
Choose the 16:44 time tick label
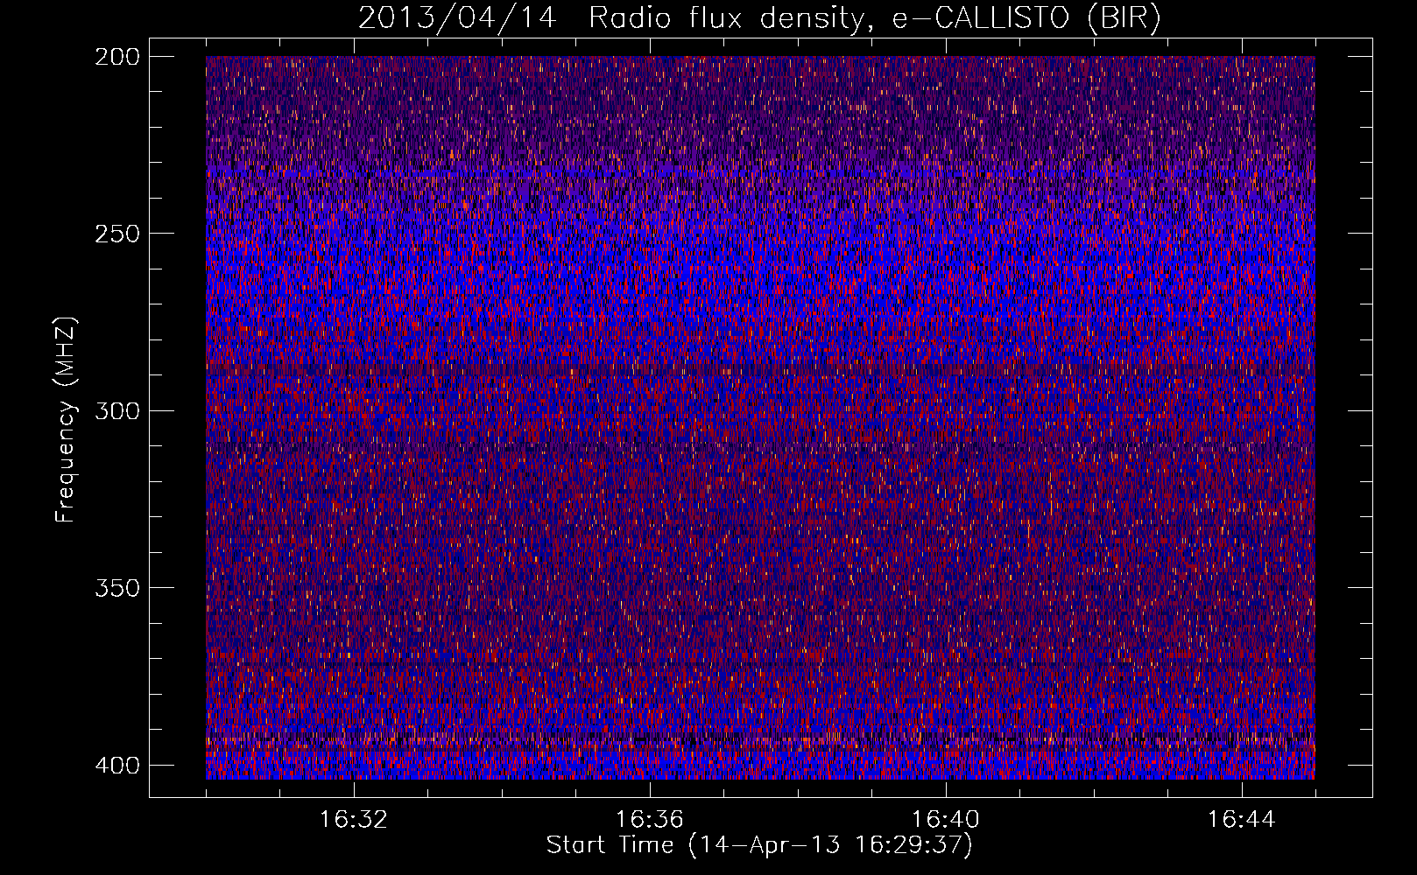(x=1242, y=820)
